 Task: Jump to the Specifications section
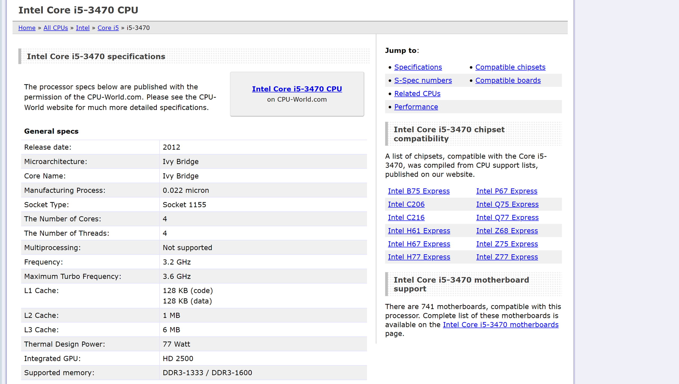pos(418,67)
